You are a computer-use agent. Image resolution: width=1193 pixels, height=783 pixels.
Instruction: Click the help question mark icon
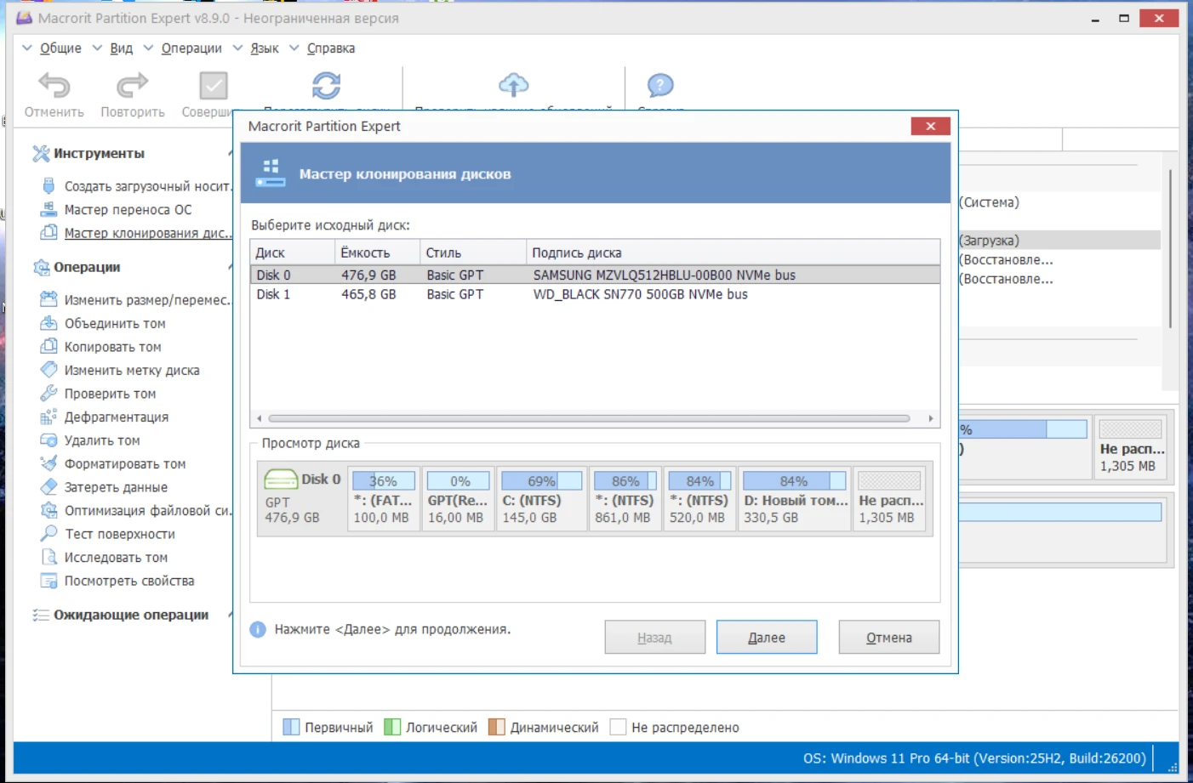[x=659, y=85]
